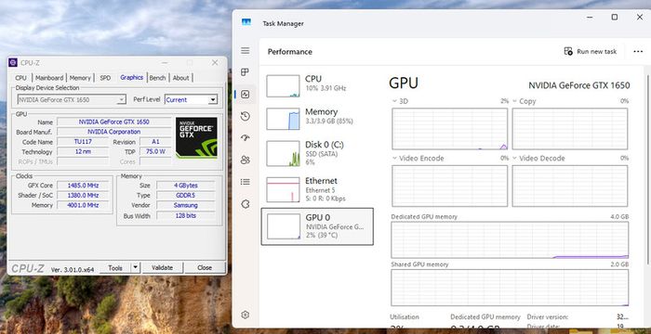651x334 pixels.
Task: Minimize the Task Manager window
Action: click(x=590, y=17)
